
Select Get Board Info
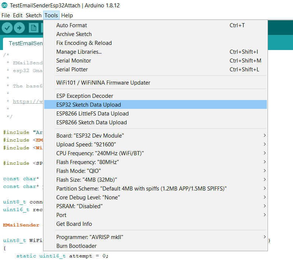(x=155, y=224)
